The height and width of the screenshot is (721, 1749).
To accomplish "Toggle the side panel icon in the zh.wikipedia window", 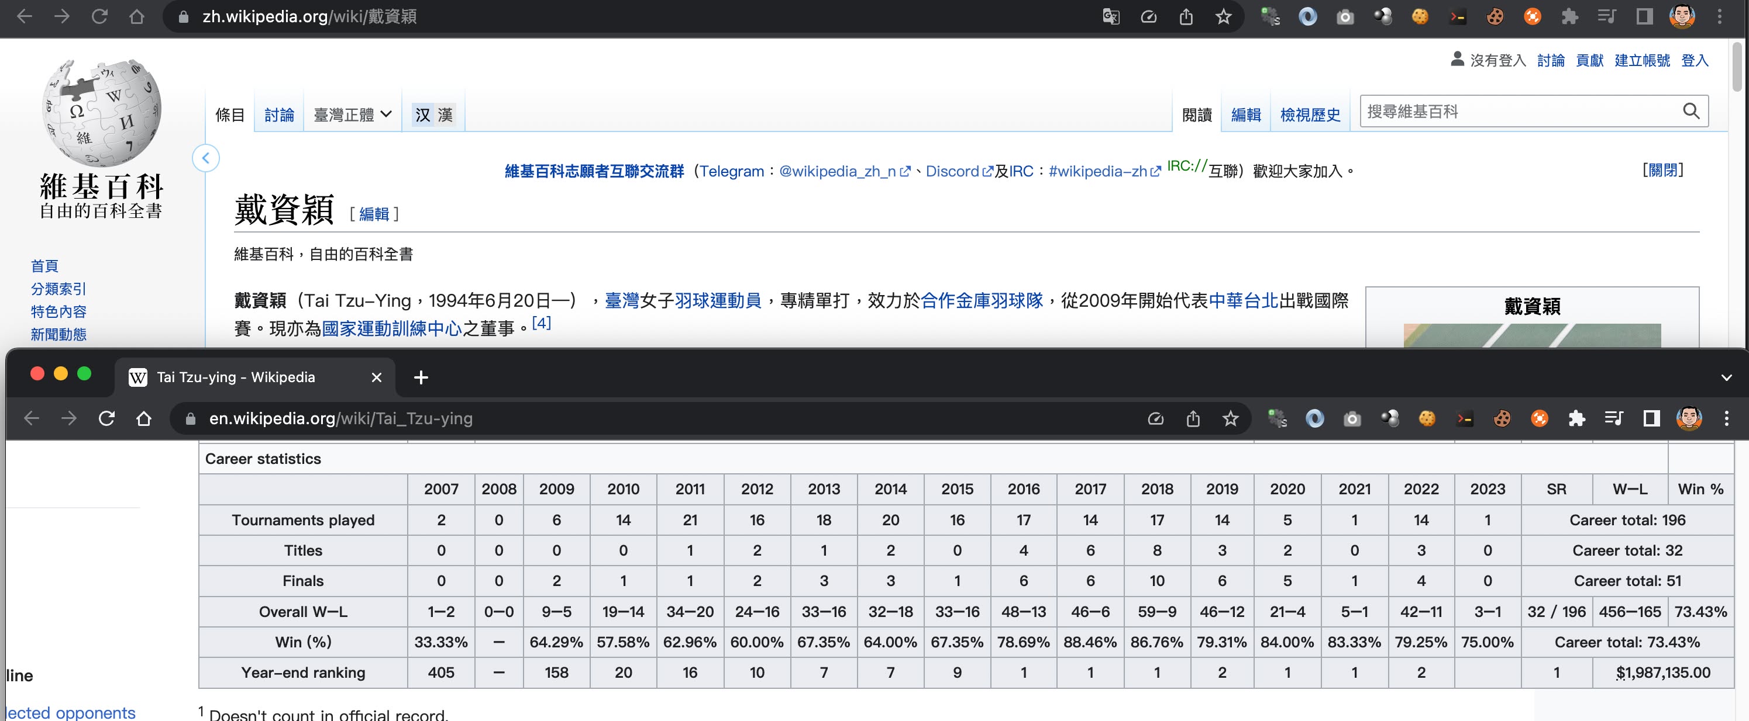I will (x=1644, y=16).
